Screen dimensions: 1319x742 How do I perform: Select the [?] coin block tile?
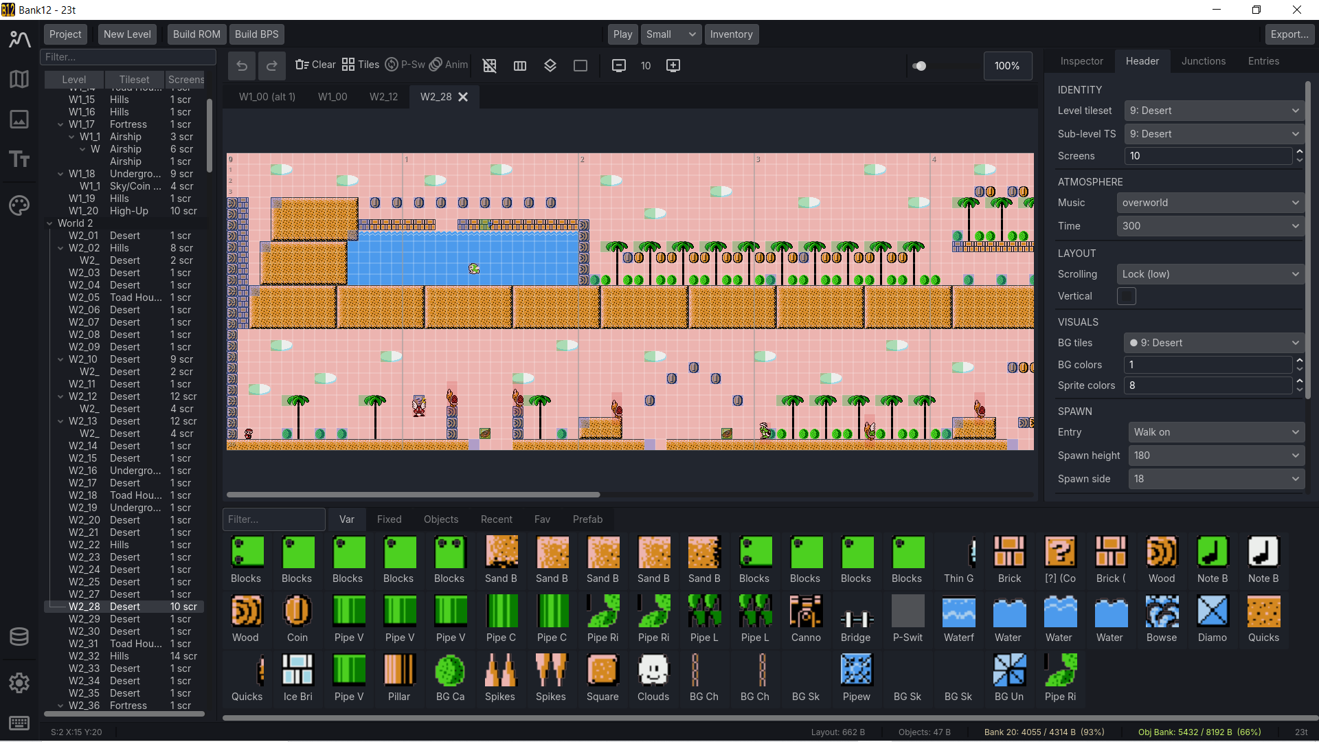click(1060, 560)
